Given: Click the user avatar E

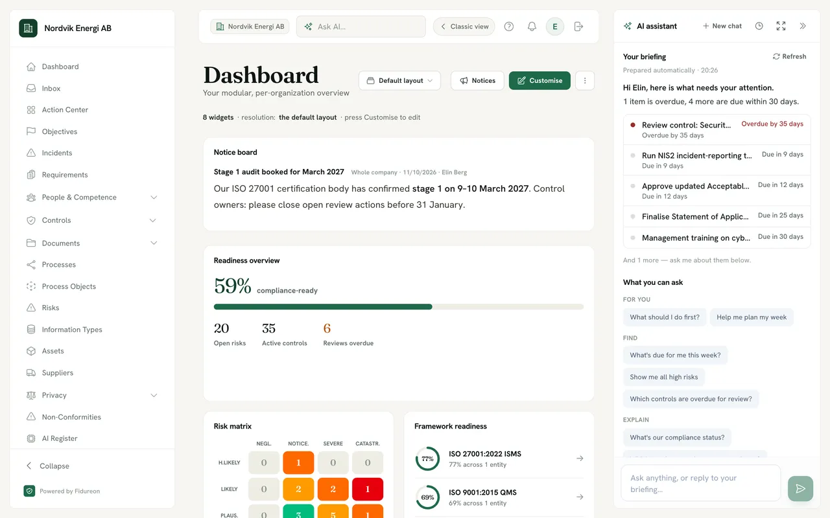Looking at the screenshot, I should coord(555,27).
